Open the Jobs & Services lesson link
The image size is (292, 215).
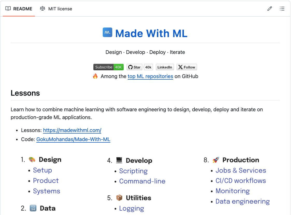[241, 170]
